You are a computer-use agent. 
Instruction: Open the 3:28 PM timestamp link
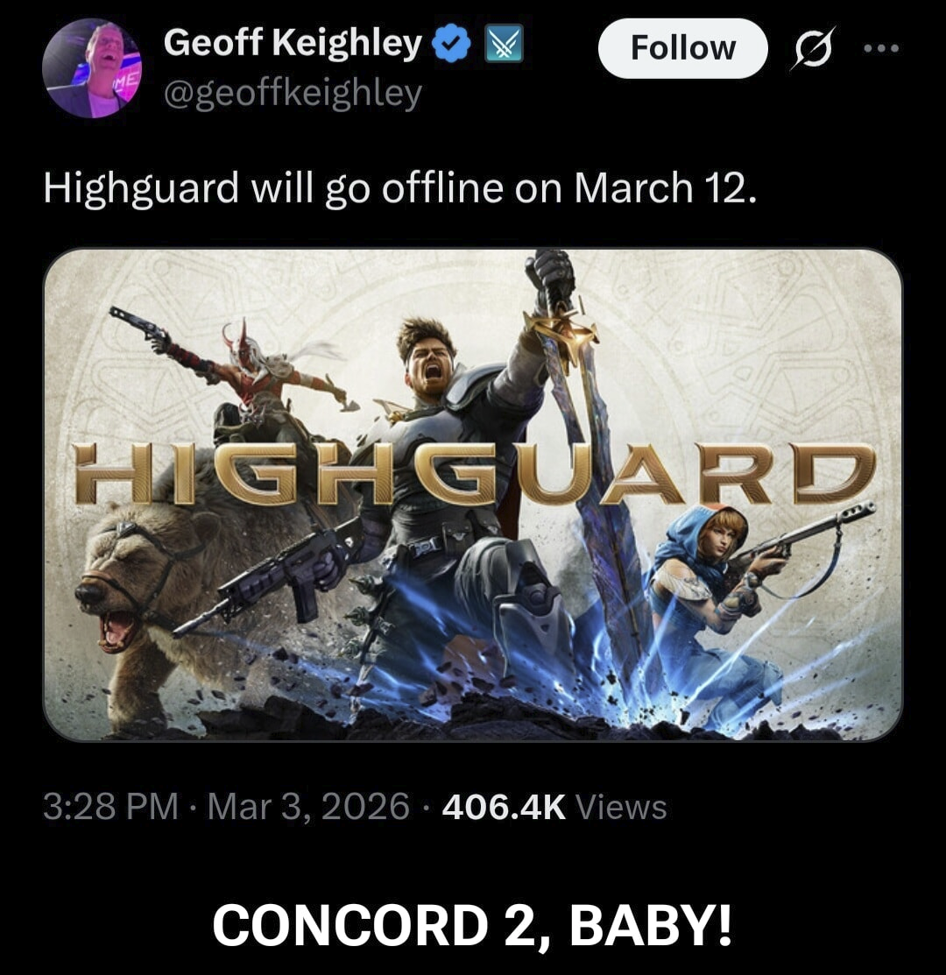pos(110,807)
